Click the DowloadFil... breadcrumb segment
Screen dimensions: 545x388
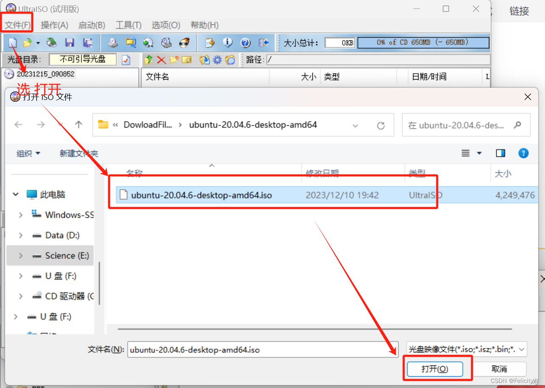[x=148, y=125]
